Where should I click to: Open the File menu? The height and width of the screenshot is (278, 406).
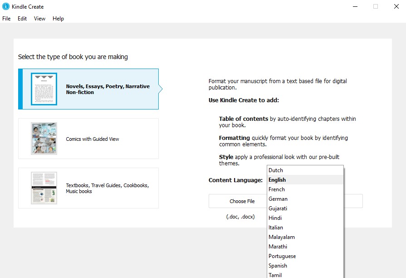[6, 19]
